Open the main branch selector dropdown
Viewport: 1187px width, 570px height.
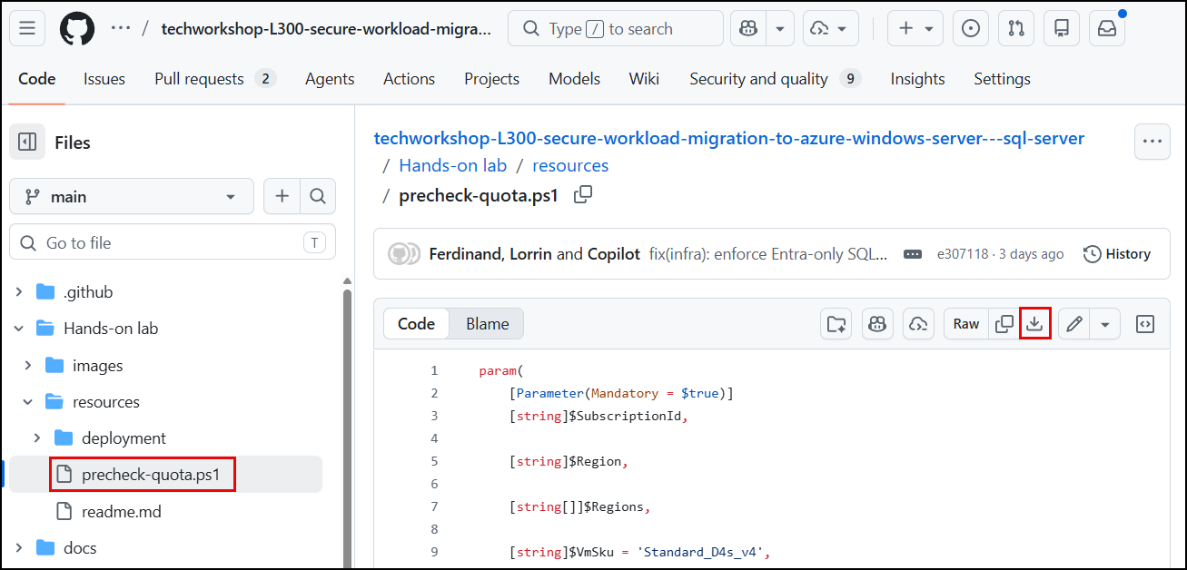coord(133,196)
